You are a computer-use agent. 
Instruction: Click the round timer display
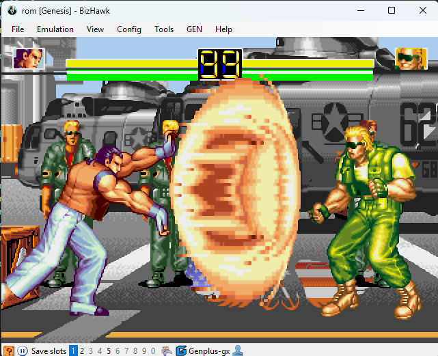click(x=220, y=64)
